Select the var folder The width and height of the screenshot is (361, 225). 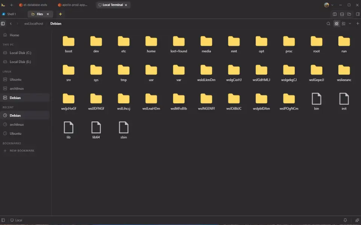pyautogui.click(x=179, y=73)
